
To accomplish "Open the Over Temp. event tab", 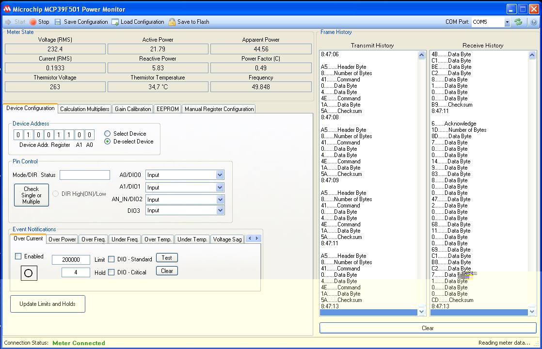I will click(158, 239).
